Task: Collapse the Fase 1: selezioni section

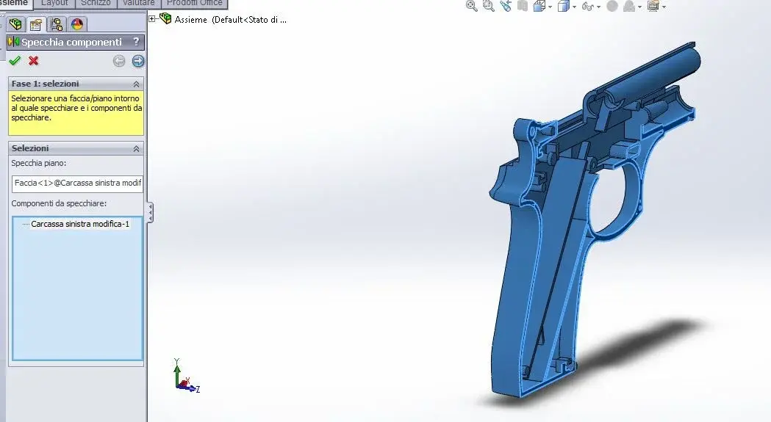Action: [136, 84]
